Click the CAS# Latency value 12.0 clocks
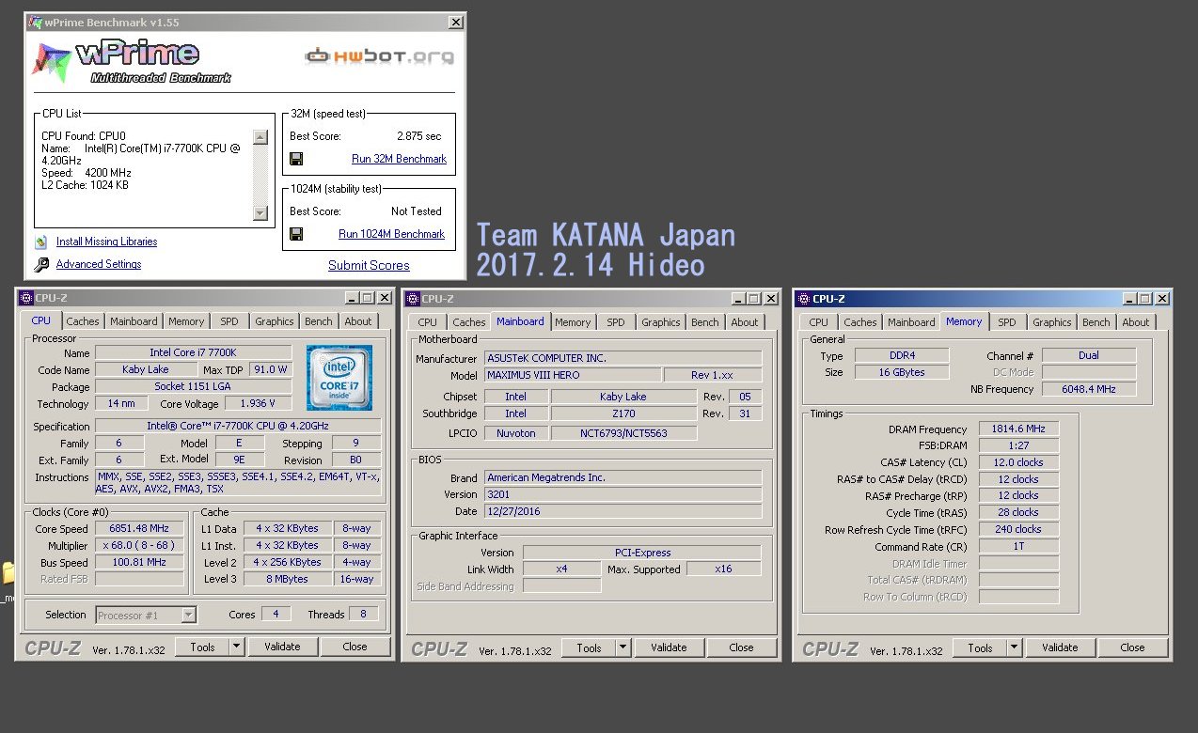 point(1018,462)
